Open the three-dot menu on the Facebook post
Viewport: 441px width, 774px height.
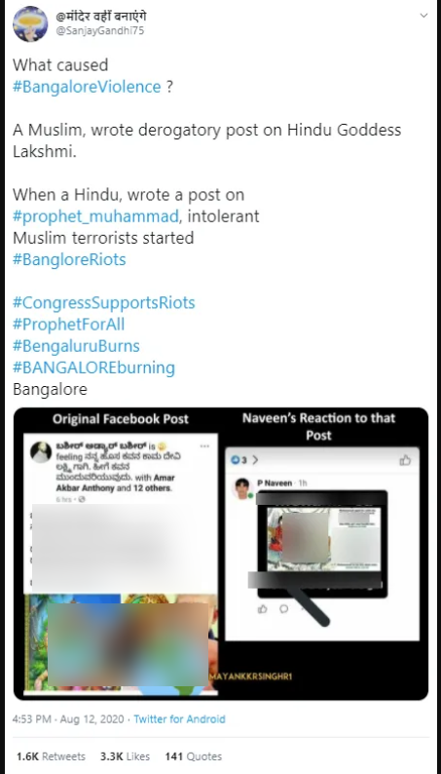coord(204,446)
